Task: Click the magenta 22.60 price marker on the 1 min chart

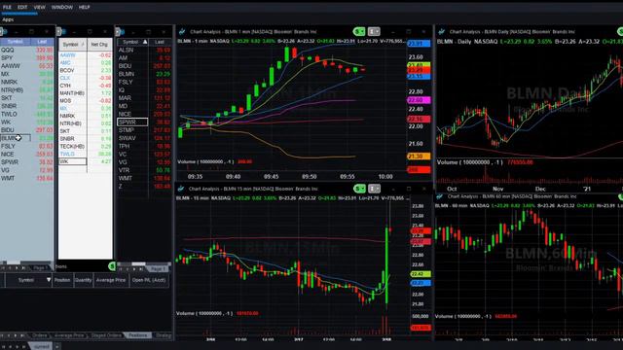Action: point(419,100)
